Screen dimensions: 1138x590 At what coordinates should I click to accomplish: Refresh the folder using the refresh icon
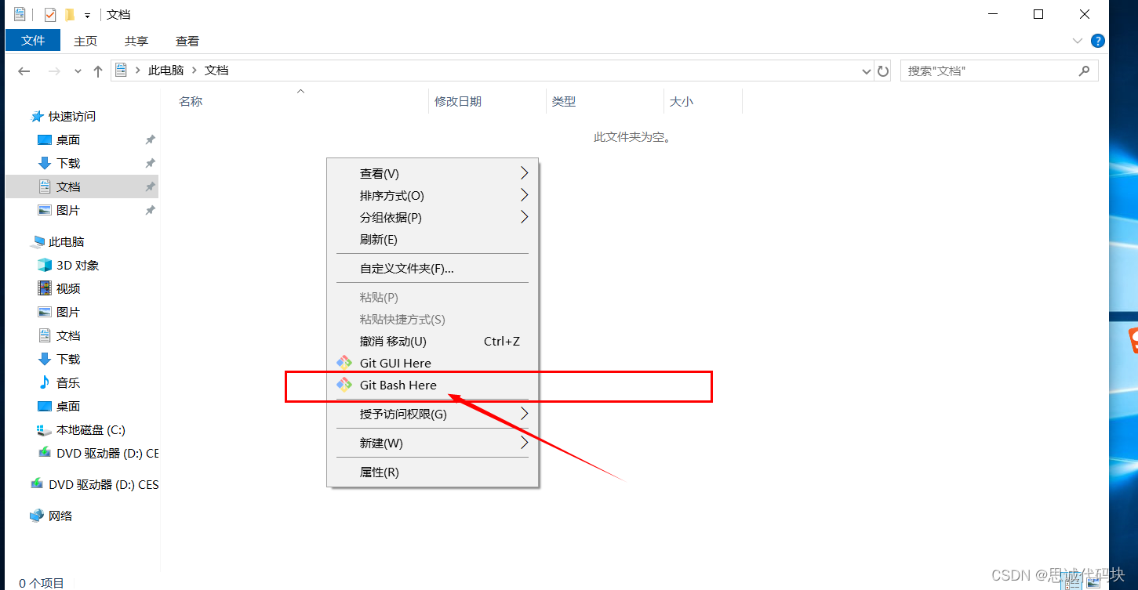883,71
